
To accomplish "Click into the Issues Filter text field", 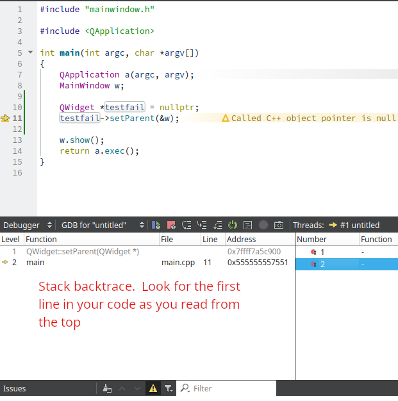I will [231, 388].
